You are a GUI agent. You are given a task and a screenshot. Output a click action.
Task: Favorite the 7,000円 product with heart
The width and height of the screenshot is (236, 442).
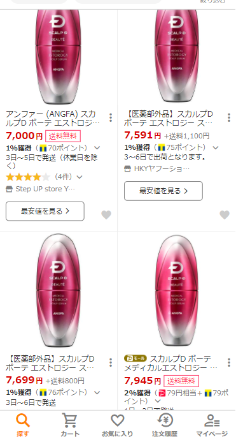point(106,215)
